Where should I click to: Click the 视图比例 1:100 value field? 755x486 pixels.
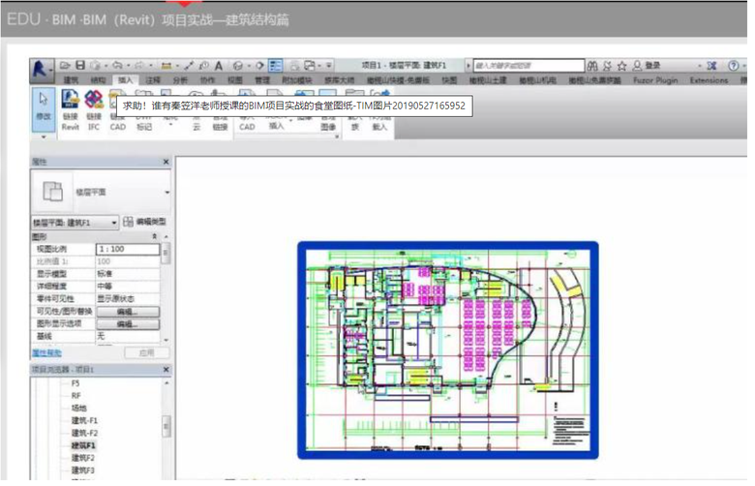(x=127, y=249)
